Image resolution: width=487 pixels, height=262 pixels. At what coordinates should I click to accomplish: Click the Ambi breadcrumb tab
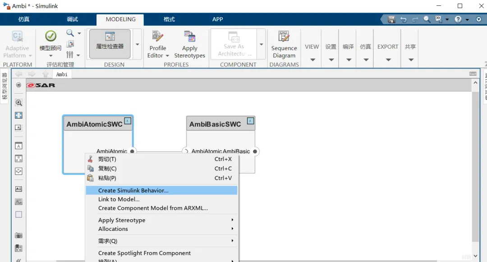(x=61, y=74)
